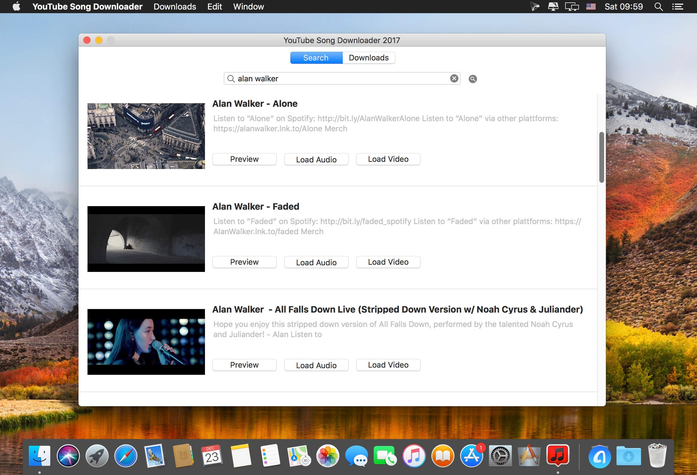Click the round search button beside the search field
697x475 pixels.
point(473,79)
